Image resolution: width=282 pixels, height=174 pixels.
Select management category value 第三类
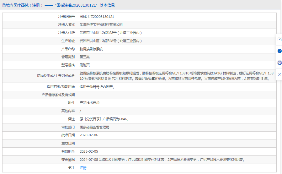(84, 57)
